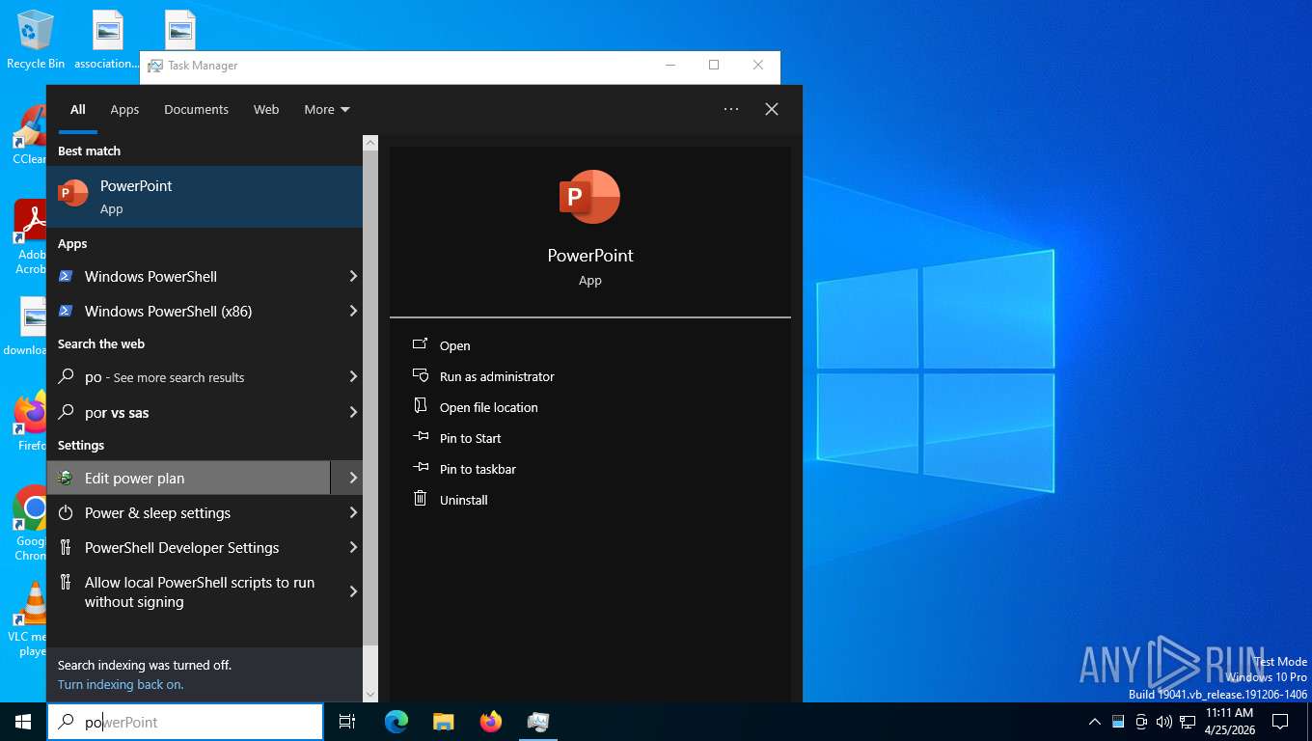Viewport: 1312px width, 741px height.
Task: Expand the 'po - See more search results' arrow
Action: (x=353, y=376)
